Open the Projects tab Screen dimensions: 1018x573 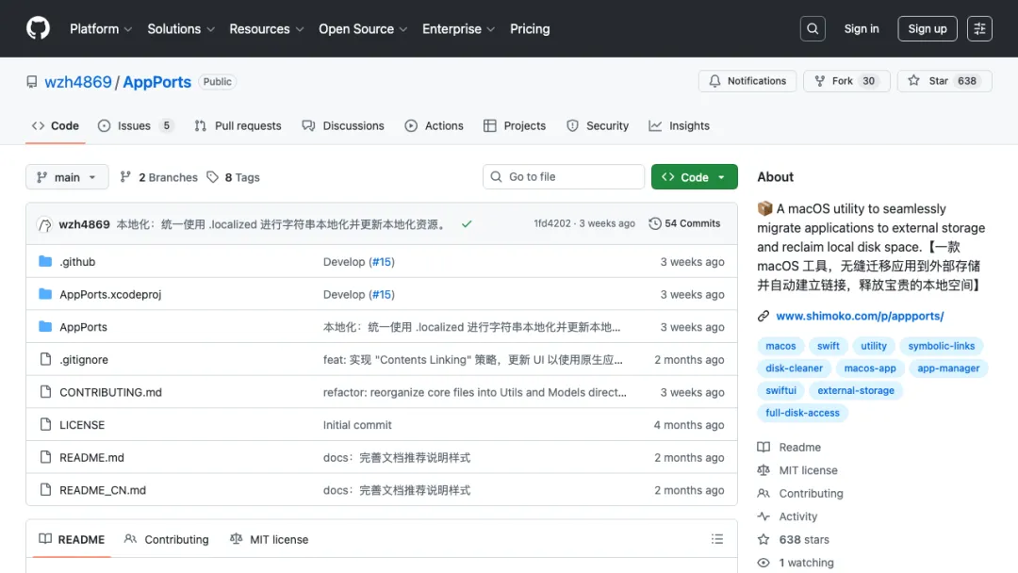(515, 126)
